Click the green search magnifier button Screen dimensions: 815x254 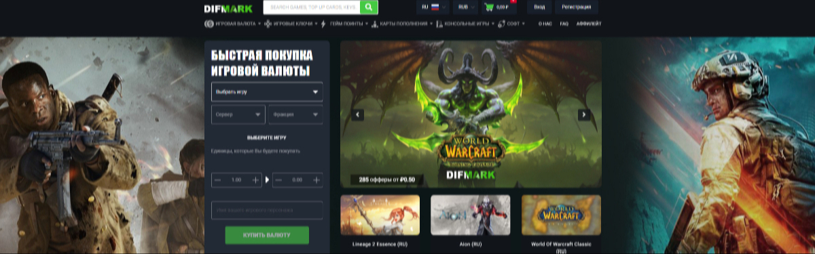pyautogui.click(x=369, y=7)
